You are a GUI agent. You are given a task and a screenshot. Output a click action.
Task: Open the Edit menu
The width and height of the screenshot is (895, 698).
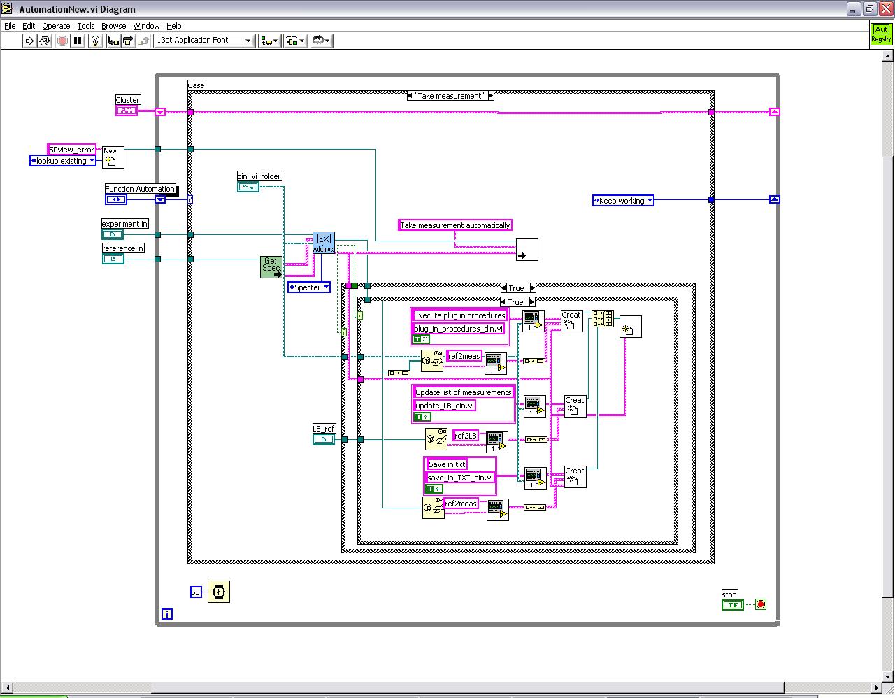tap(29, 26)
